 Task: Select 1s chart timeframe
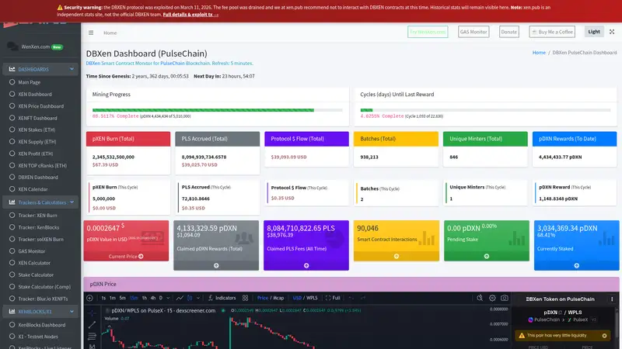(103, 298)
